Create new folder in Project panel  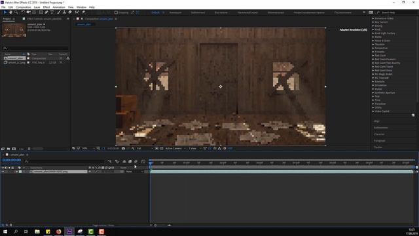pos(9,149)
